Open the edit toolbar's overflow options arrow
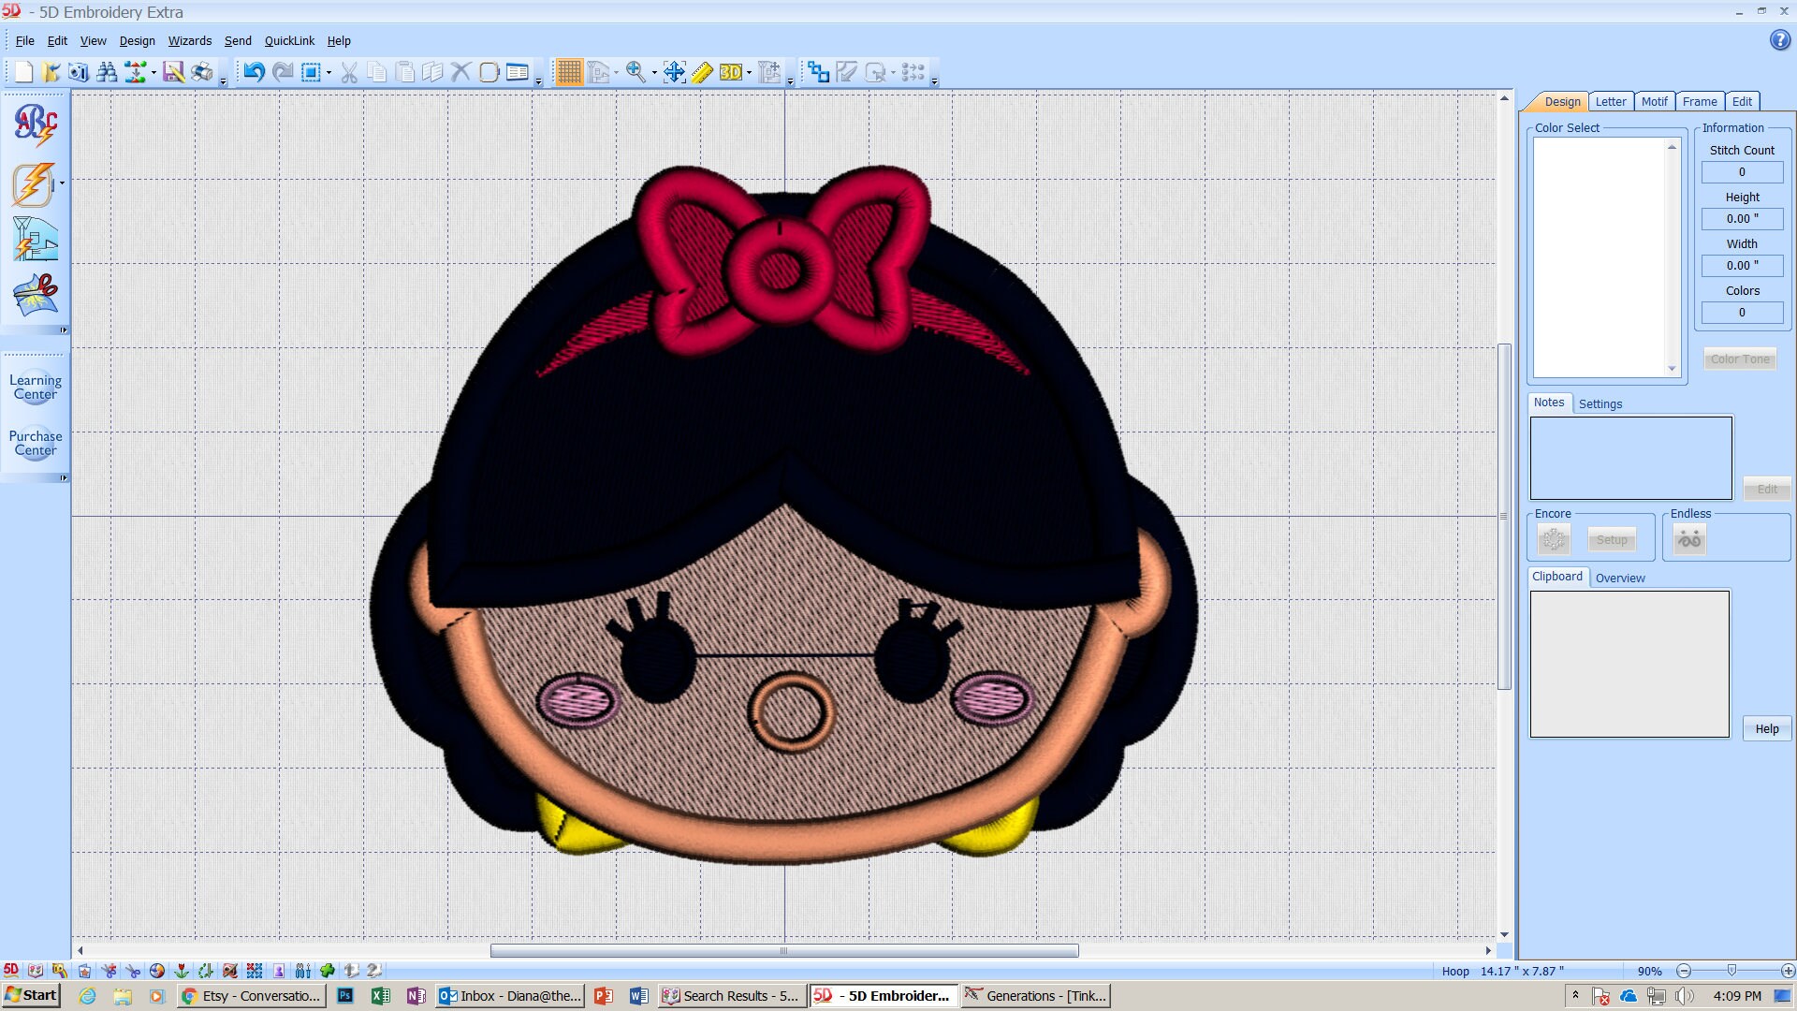The image size is (1797, 1011). coord(538,81)
